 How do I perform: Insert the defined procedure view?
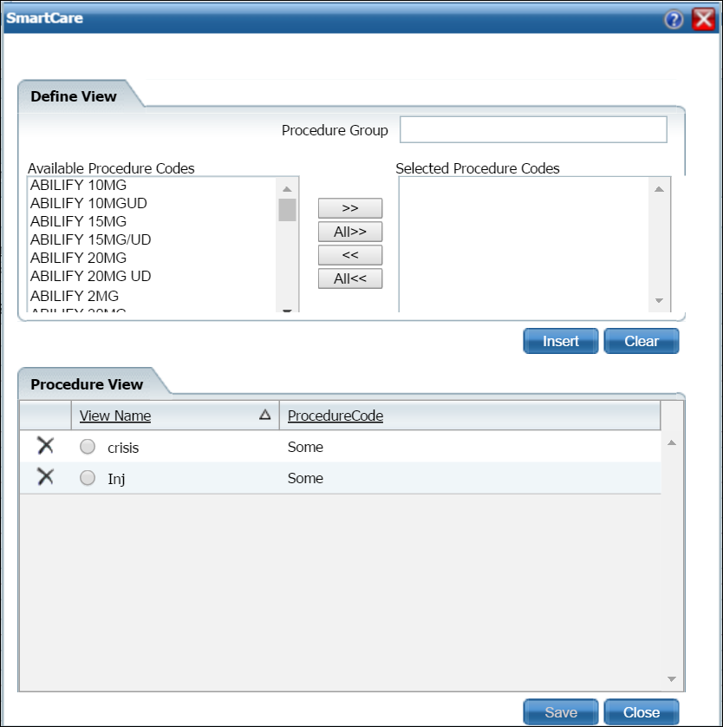point(560,341)
